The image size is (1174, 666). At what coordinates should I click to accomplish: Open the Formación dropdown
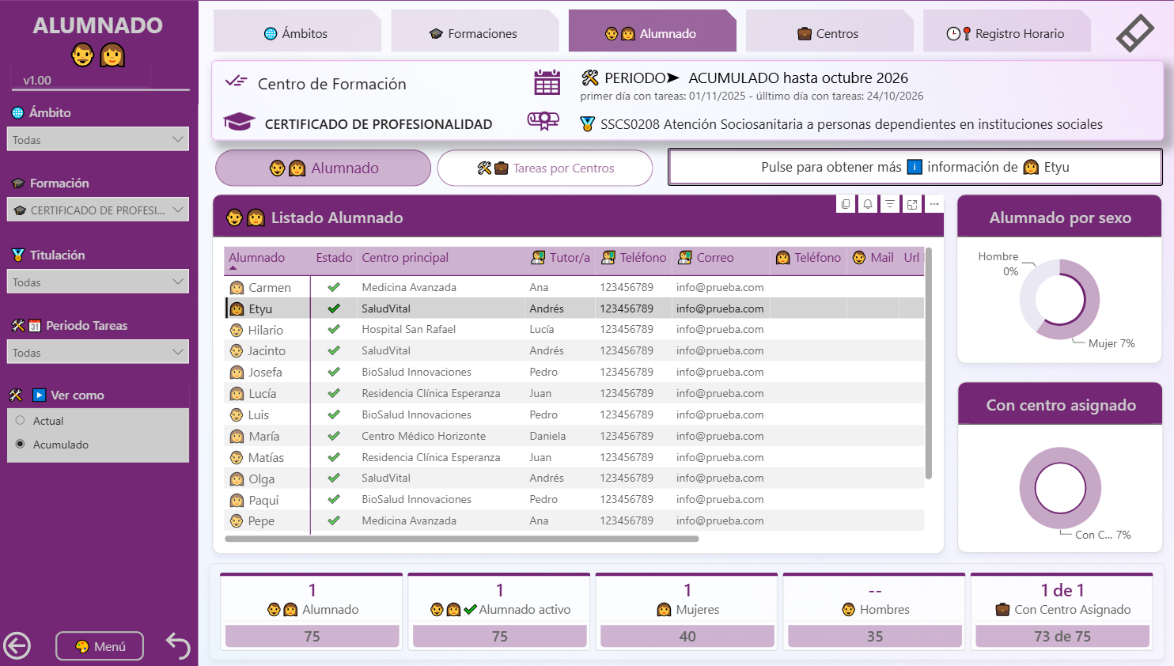point(98,210)
